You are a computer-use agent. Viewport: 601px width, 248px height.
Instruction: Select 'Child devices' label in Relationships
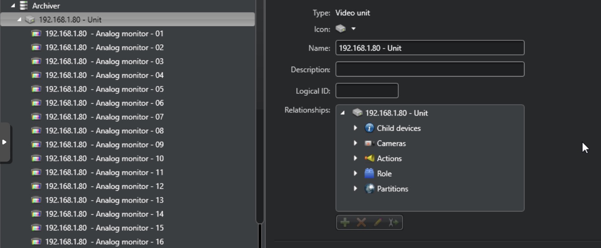pyautogui.click(x=399, y=128)
